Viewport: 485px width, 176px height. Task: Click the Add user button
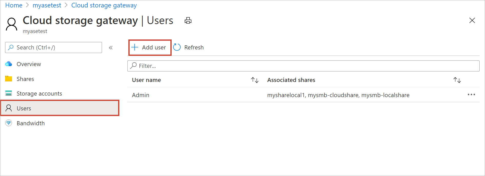tap(150, 47)
